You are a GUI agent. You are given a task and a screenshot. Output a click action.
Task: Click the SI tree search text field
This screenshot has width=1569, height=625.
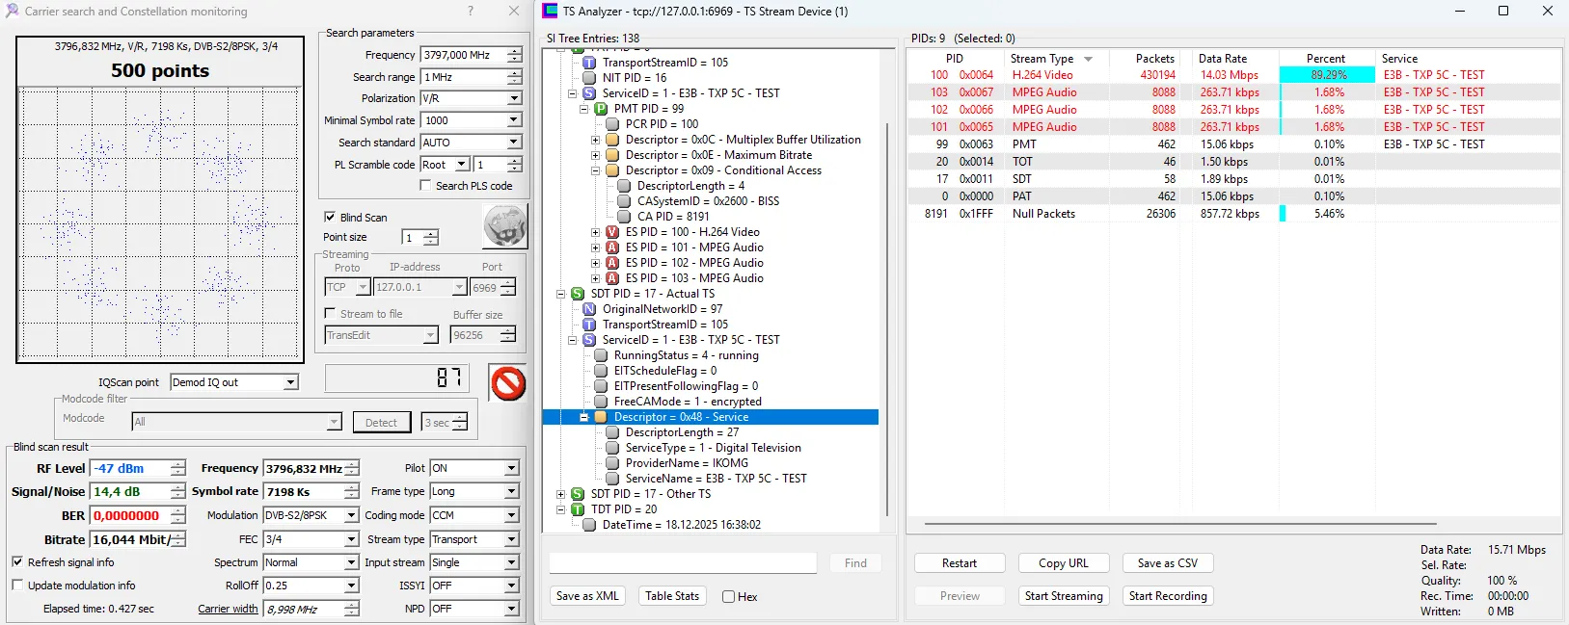click(683, 563)
